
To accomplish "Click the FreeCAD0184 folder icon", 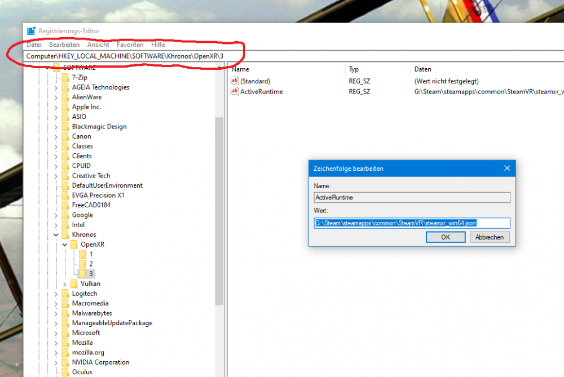I will [65, 205].
